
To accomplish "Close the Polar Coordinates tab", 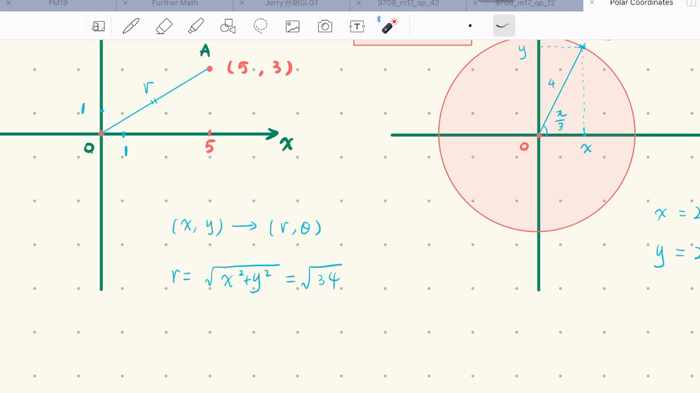I will click(592, 3).
